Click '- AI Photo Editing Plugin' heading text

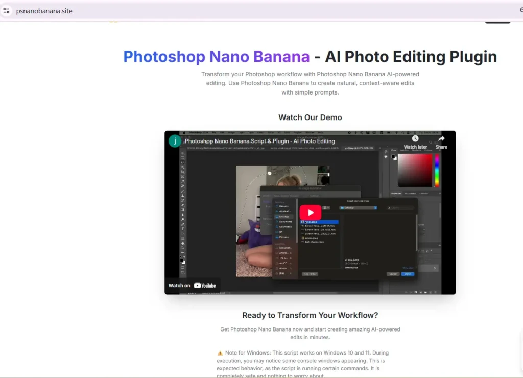pos(406,56)
